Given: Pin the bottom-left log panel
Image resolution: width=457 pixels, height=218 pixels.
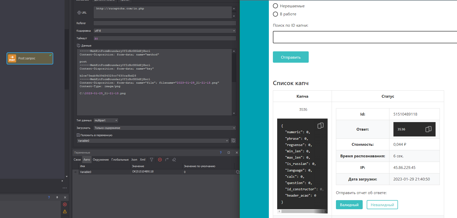Looking at the screenshot, I should (x=57, y=197).
